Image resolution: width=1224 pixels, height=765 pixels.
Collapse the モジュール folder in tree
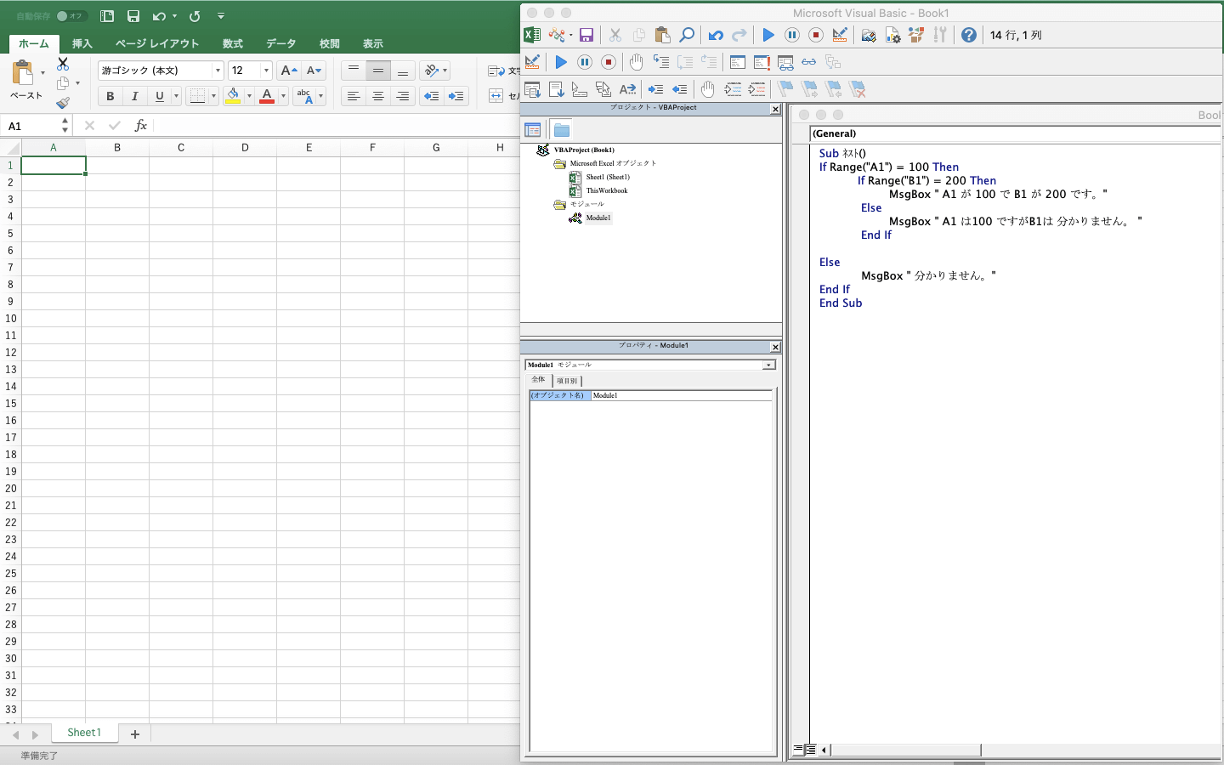tap(559, 205)
